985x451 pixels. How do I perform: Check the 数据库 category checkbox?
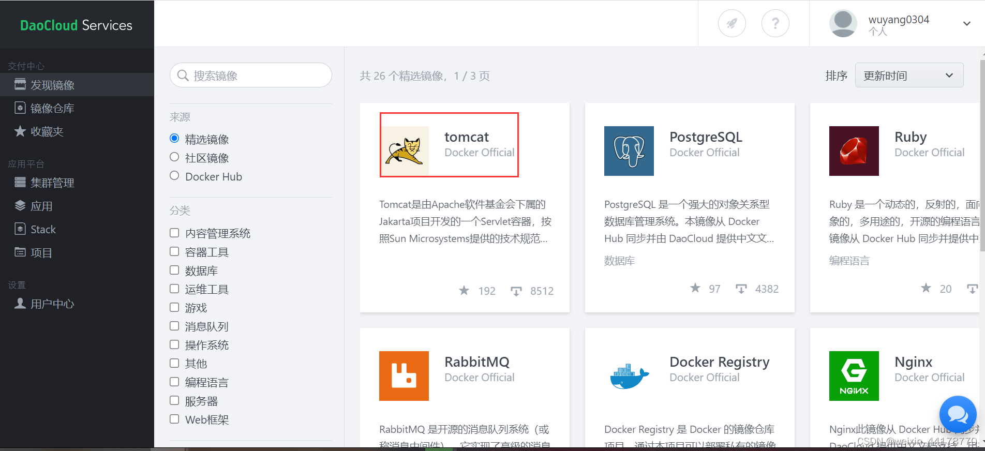(174, 270)
